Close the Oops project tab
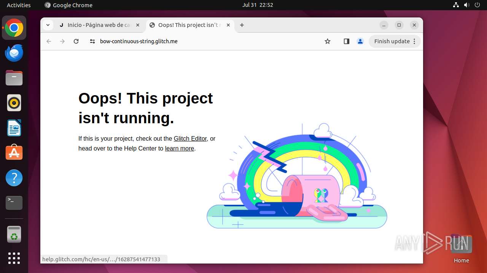The height and width of the screenshot is (273, 487). (228, 25)
